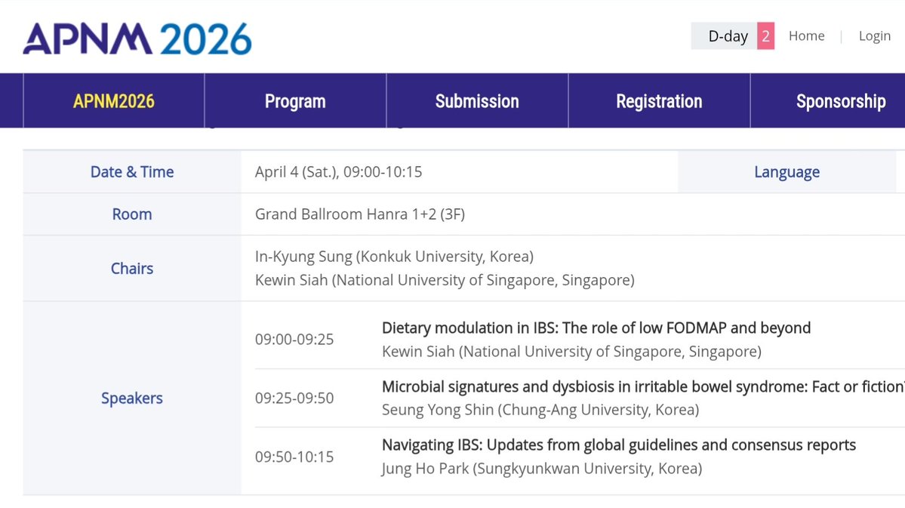Click the 09:25-09:50 time slot
This screenshot has height=508, width=905.
(294, 399)
